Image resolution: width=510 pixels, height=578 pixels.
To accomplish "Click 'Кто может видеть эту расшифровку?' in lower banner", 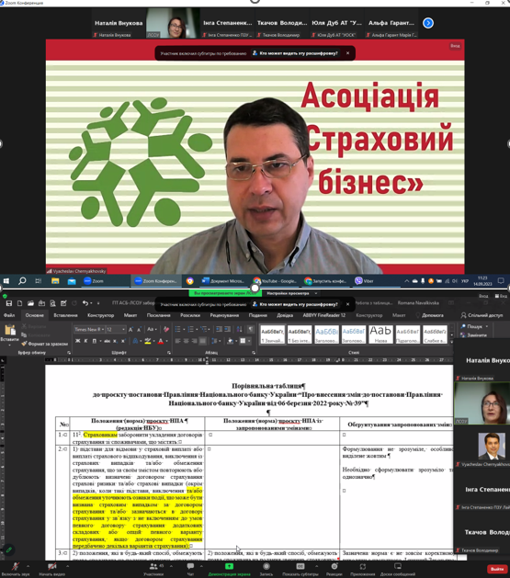I will pos(295,304).
